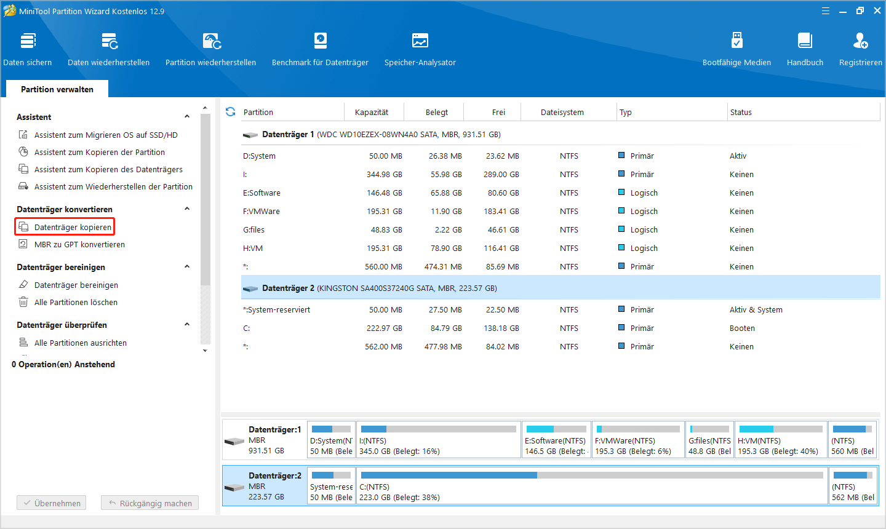
Task: Open Daten sichern tool
Action: [x=28, y=49]
